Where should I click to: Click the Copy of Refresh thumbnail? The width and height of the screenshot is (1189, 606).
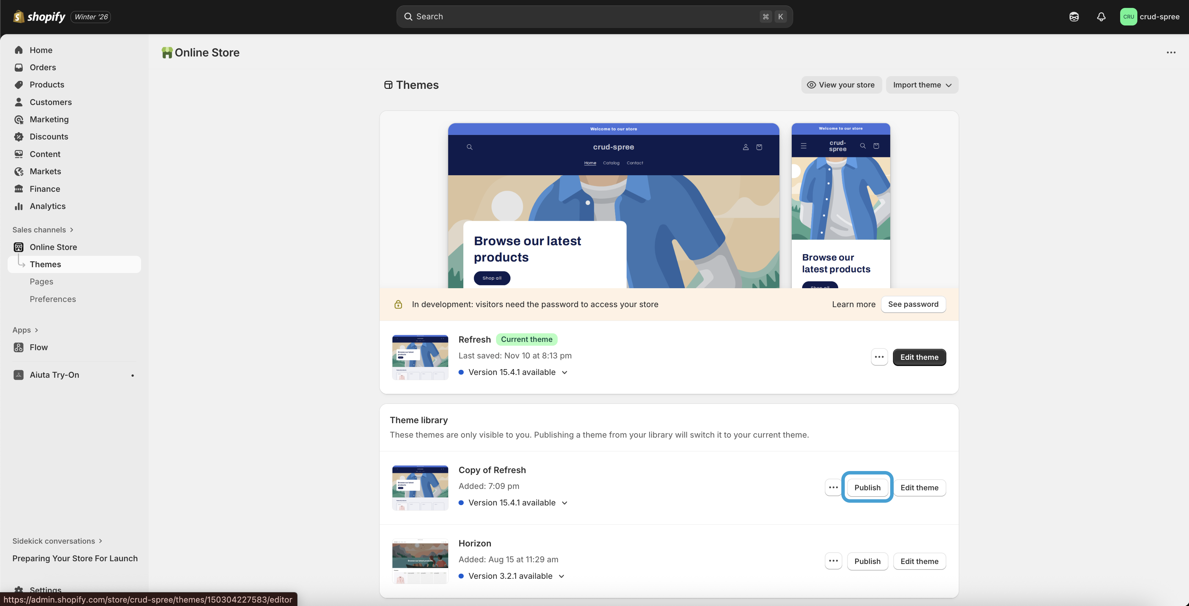tap(420, 488)
